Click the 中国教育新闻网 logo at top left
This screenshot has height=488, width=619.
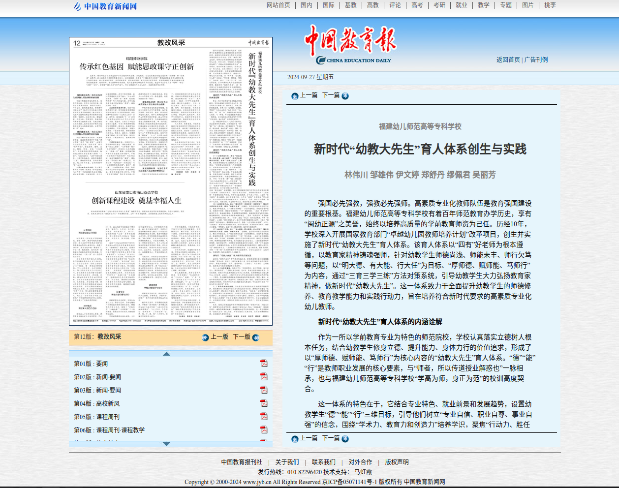(104, 5)
